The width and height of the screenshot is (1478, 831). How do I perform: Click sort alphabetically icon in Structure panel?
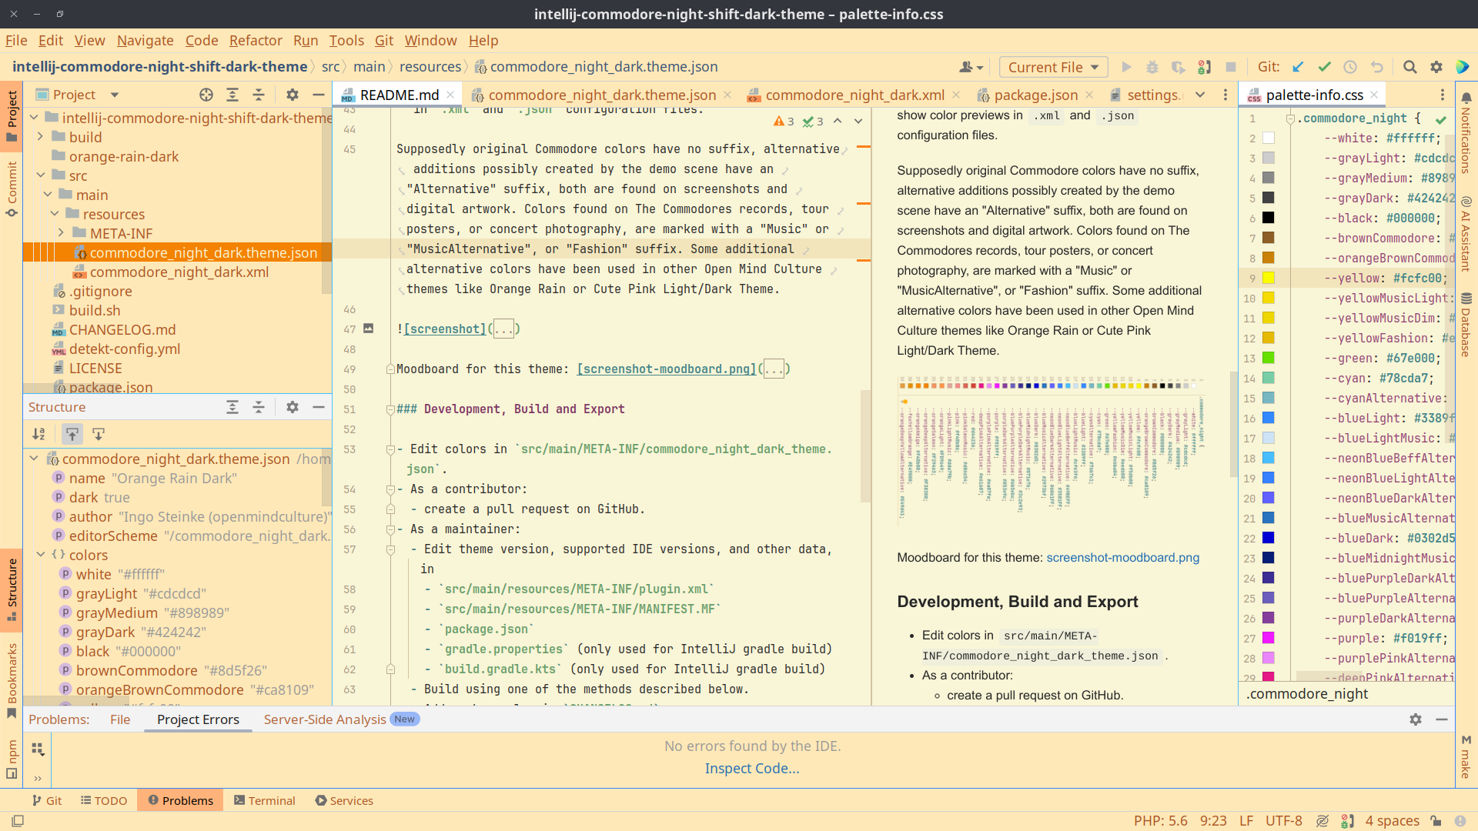[38, 434]
